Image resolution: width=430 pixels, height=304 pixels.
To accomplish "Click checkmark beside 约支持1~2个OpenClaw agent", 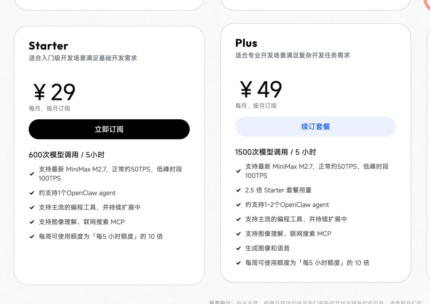I will (238, 205).
